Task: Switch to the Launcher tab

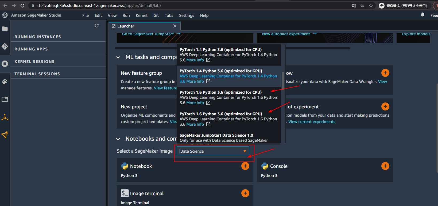Action: coord(145,26)
